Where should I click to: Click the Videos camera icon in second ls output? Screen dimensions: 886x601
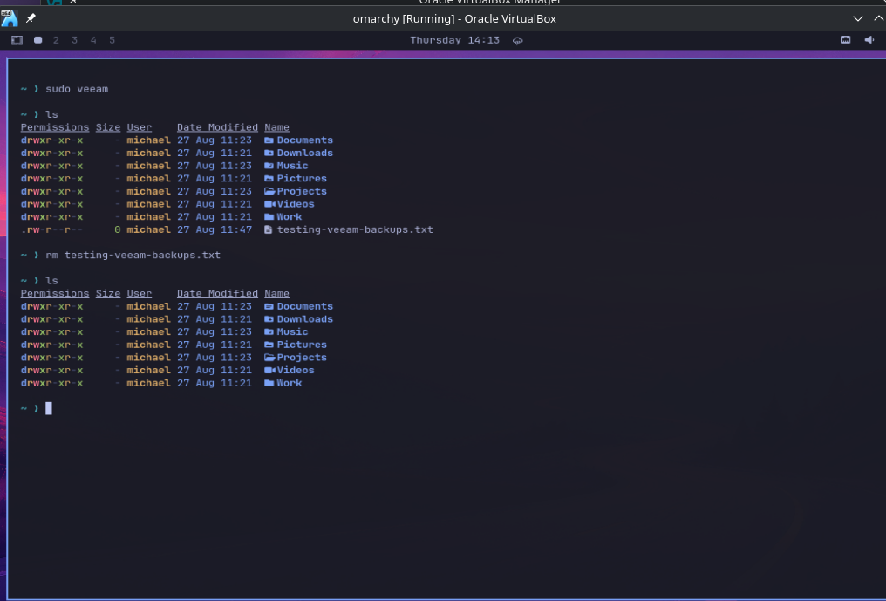[269, 371]
